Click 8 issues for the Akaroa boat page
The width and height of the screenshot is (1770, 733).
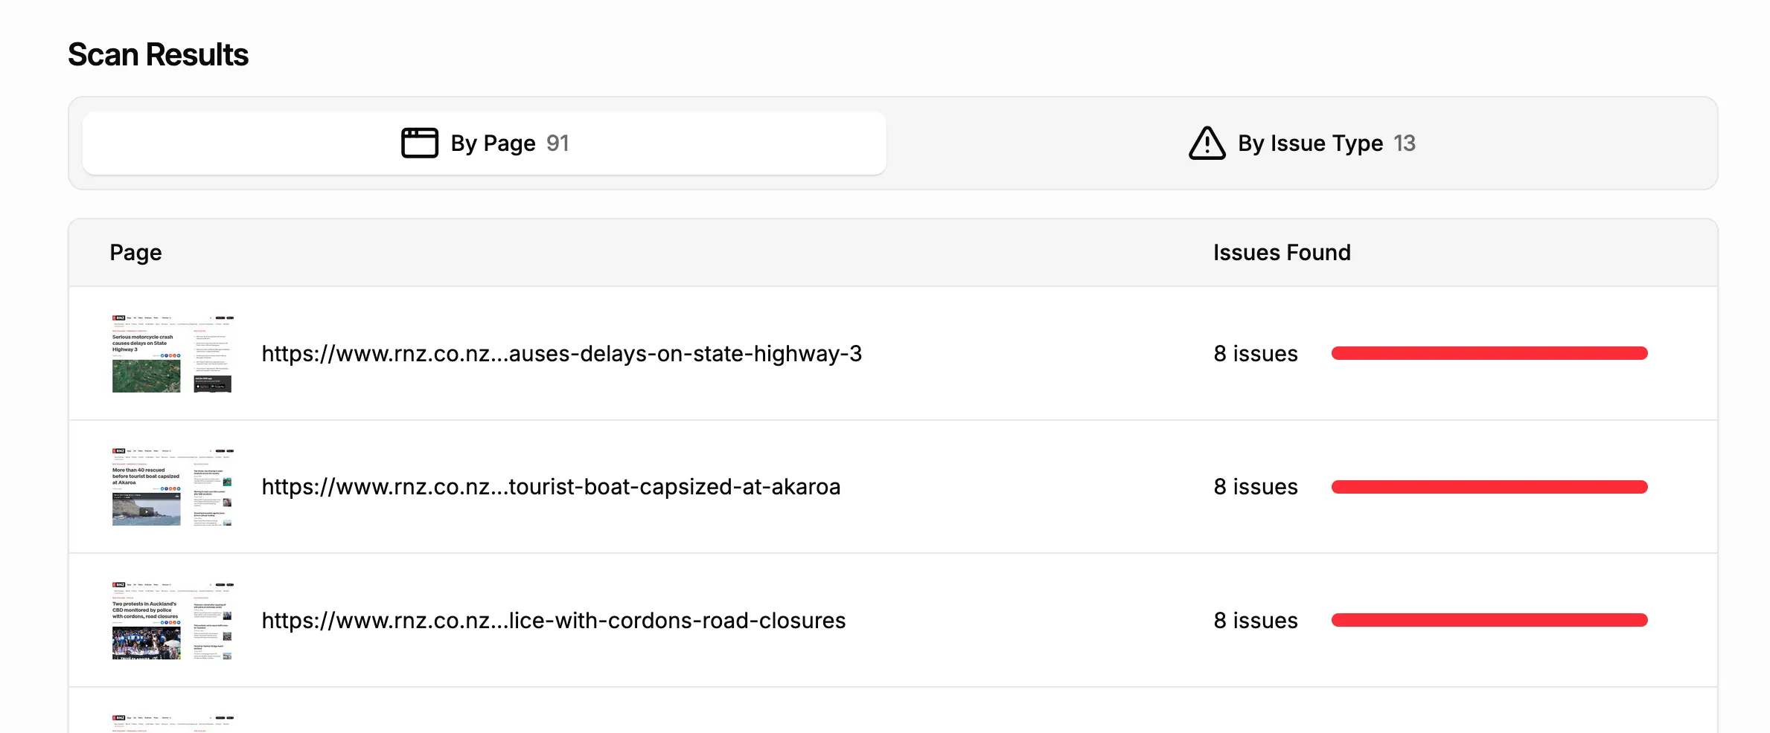(1255, 487)
